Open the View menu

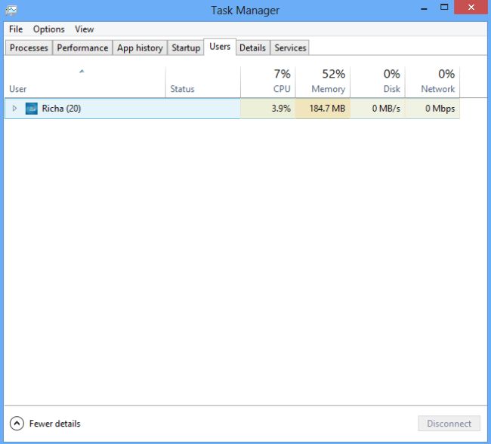click(85, 29)
